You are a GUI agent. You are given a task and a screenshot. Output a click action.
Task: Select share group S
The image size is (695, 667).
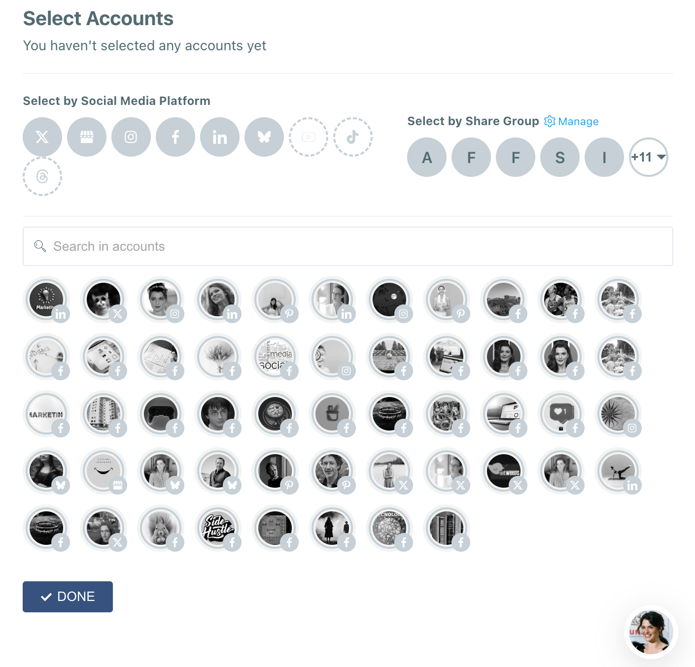point(559,157)
